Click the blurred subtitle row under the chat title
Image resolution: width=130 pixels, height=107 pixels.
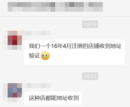click(55, 9)
